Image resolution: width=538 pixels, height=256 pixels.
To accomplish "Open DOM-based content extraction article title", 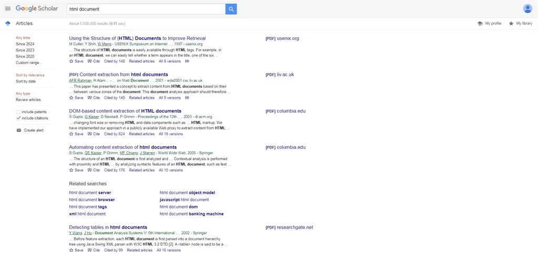I will (x=125, y=111).
